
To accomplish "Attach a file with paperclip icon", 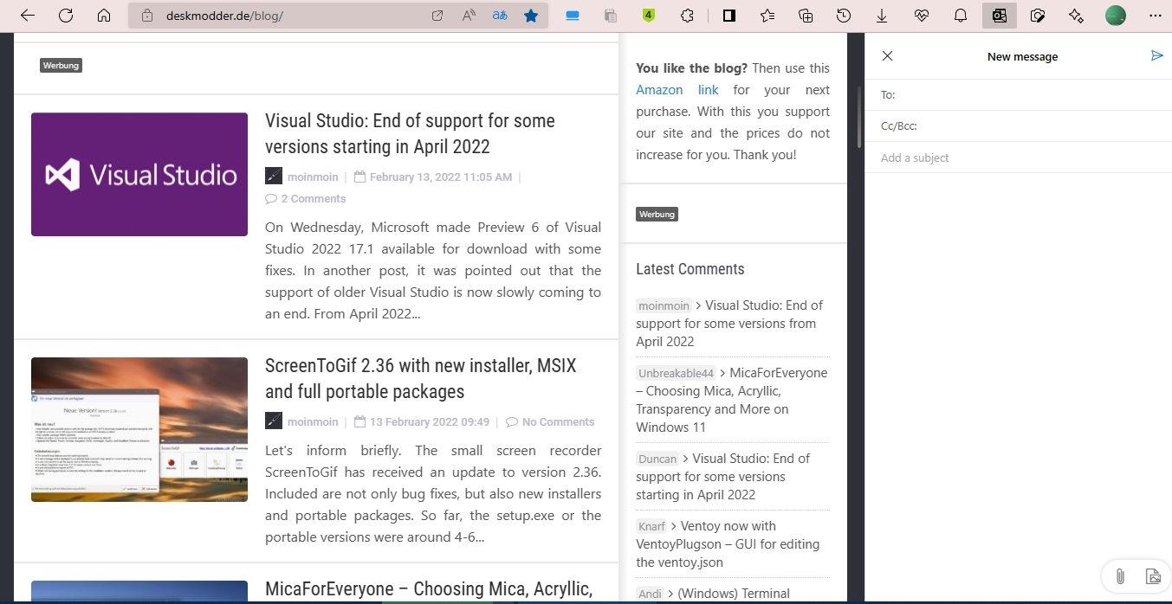I will click(x=1119, y=576).
